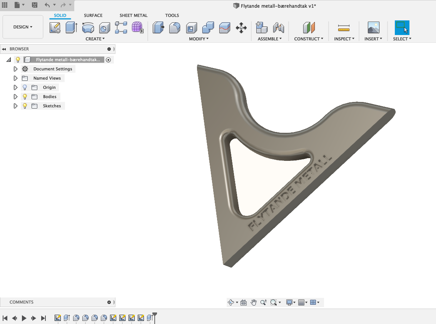Select the Insert Image tool
Viewport: 436px width, 324px height.
coord(373,28)
